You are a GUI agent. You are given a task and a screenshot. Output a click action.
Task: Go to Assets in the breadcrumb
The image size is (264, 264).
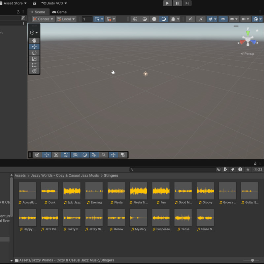click(20, 176)
